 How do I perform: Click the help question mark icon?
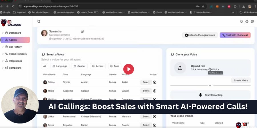coord(247,21)
